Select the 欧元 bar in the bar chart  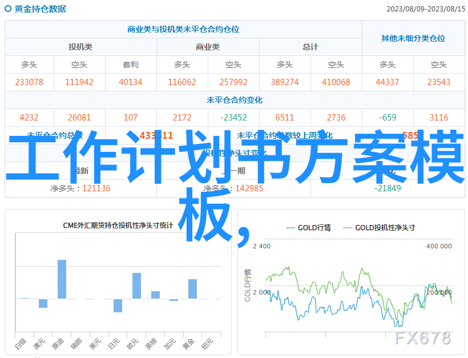coord(136,285)
